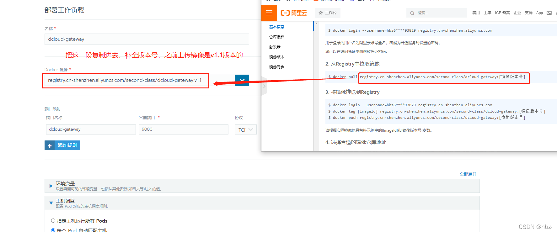
Task: Click the 添加规则 button
Action: pos(62,145)
